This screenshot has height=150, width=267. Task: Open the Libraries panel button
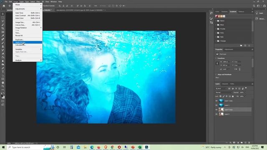click(260, 19)
